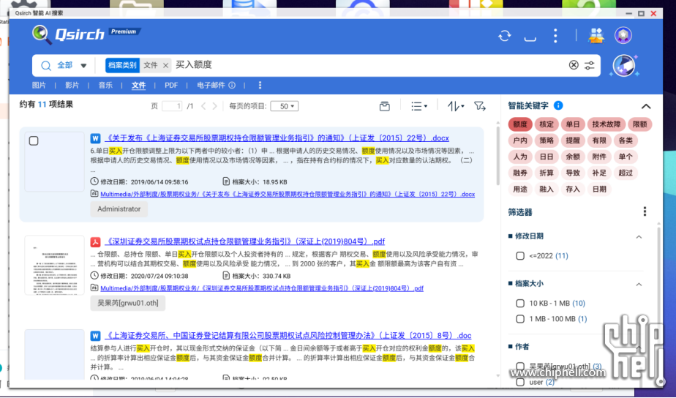676x398 pixels.
Task: Click the PDF result page thumbnail
Action: [x=54, y=265]
